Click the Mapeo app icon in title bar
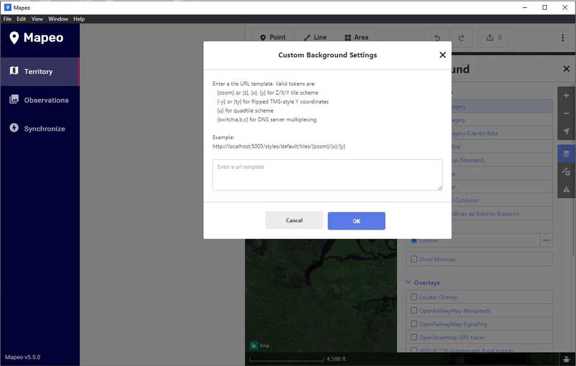This screenshot has height=366, width=576. click(x=7, y=7)
